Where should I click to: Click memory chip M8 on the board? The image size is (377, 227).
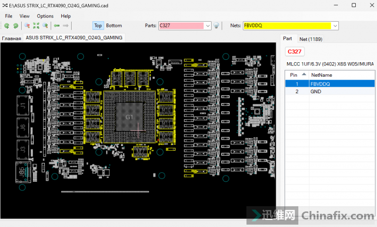pyautogui.click(x=143, y=79)
